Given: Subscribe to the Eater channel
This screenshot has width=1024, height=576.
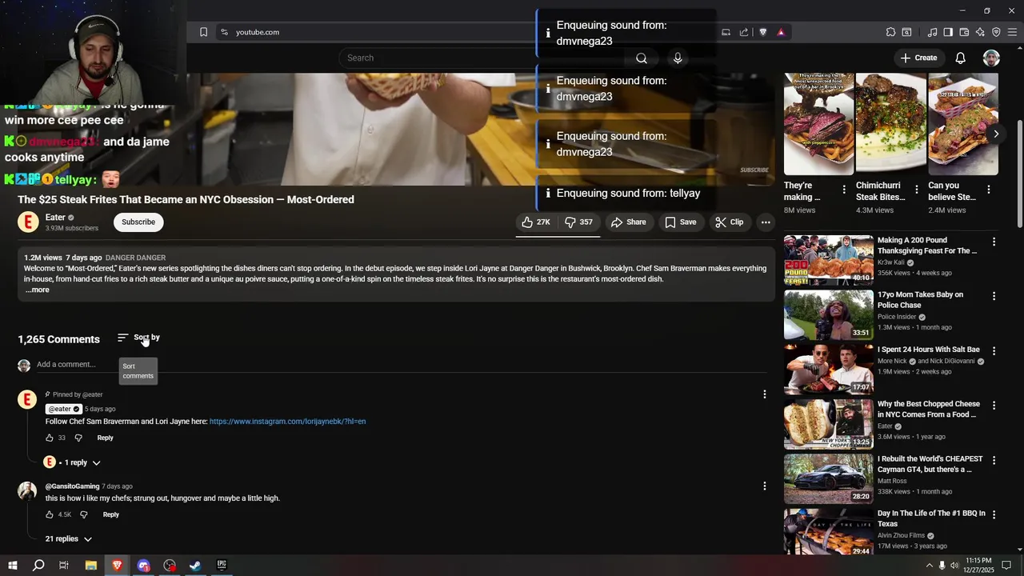Looking at the screenshot, I should [x=138, y=222].
